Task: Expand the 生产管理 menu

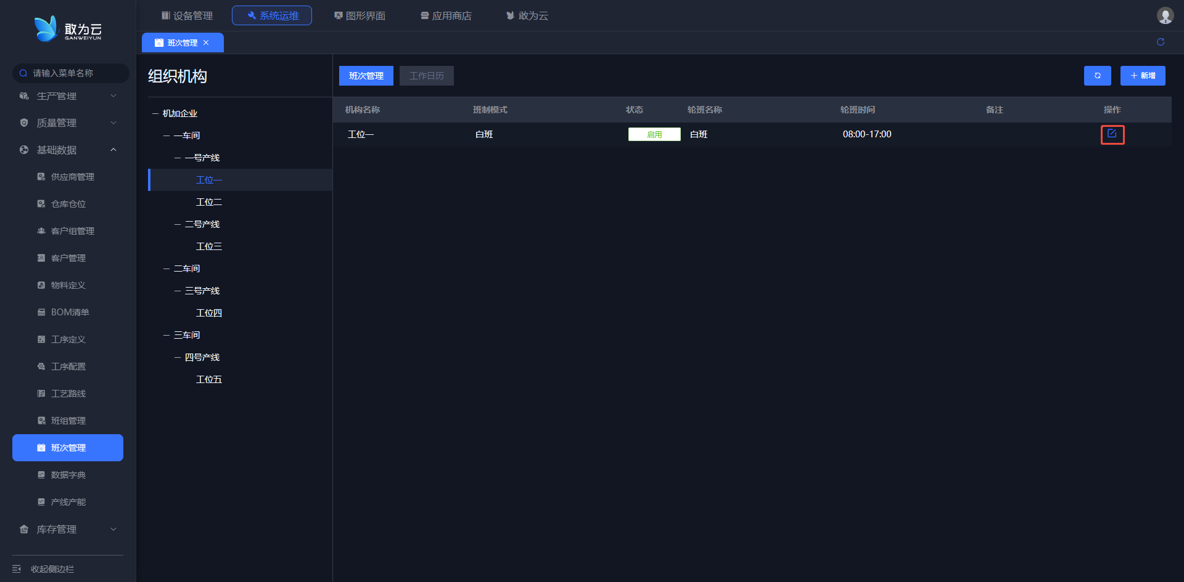Action: tap(67, 96)
